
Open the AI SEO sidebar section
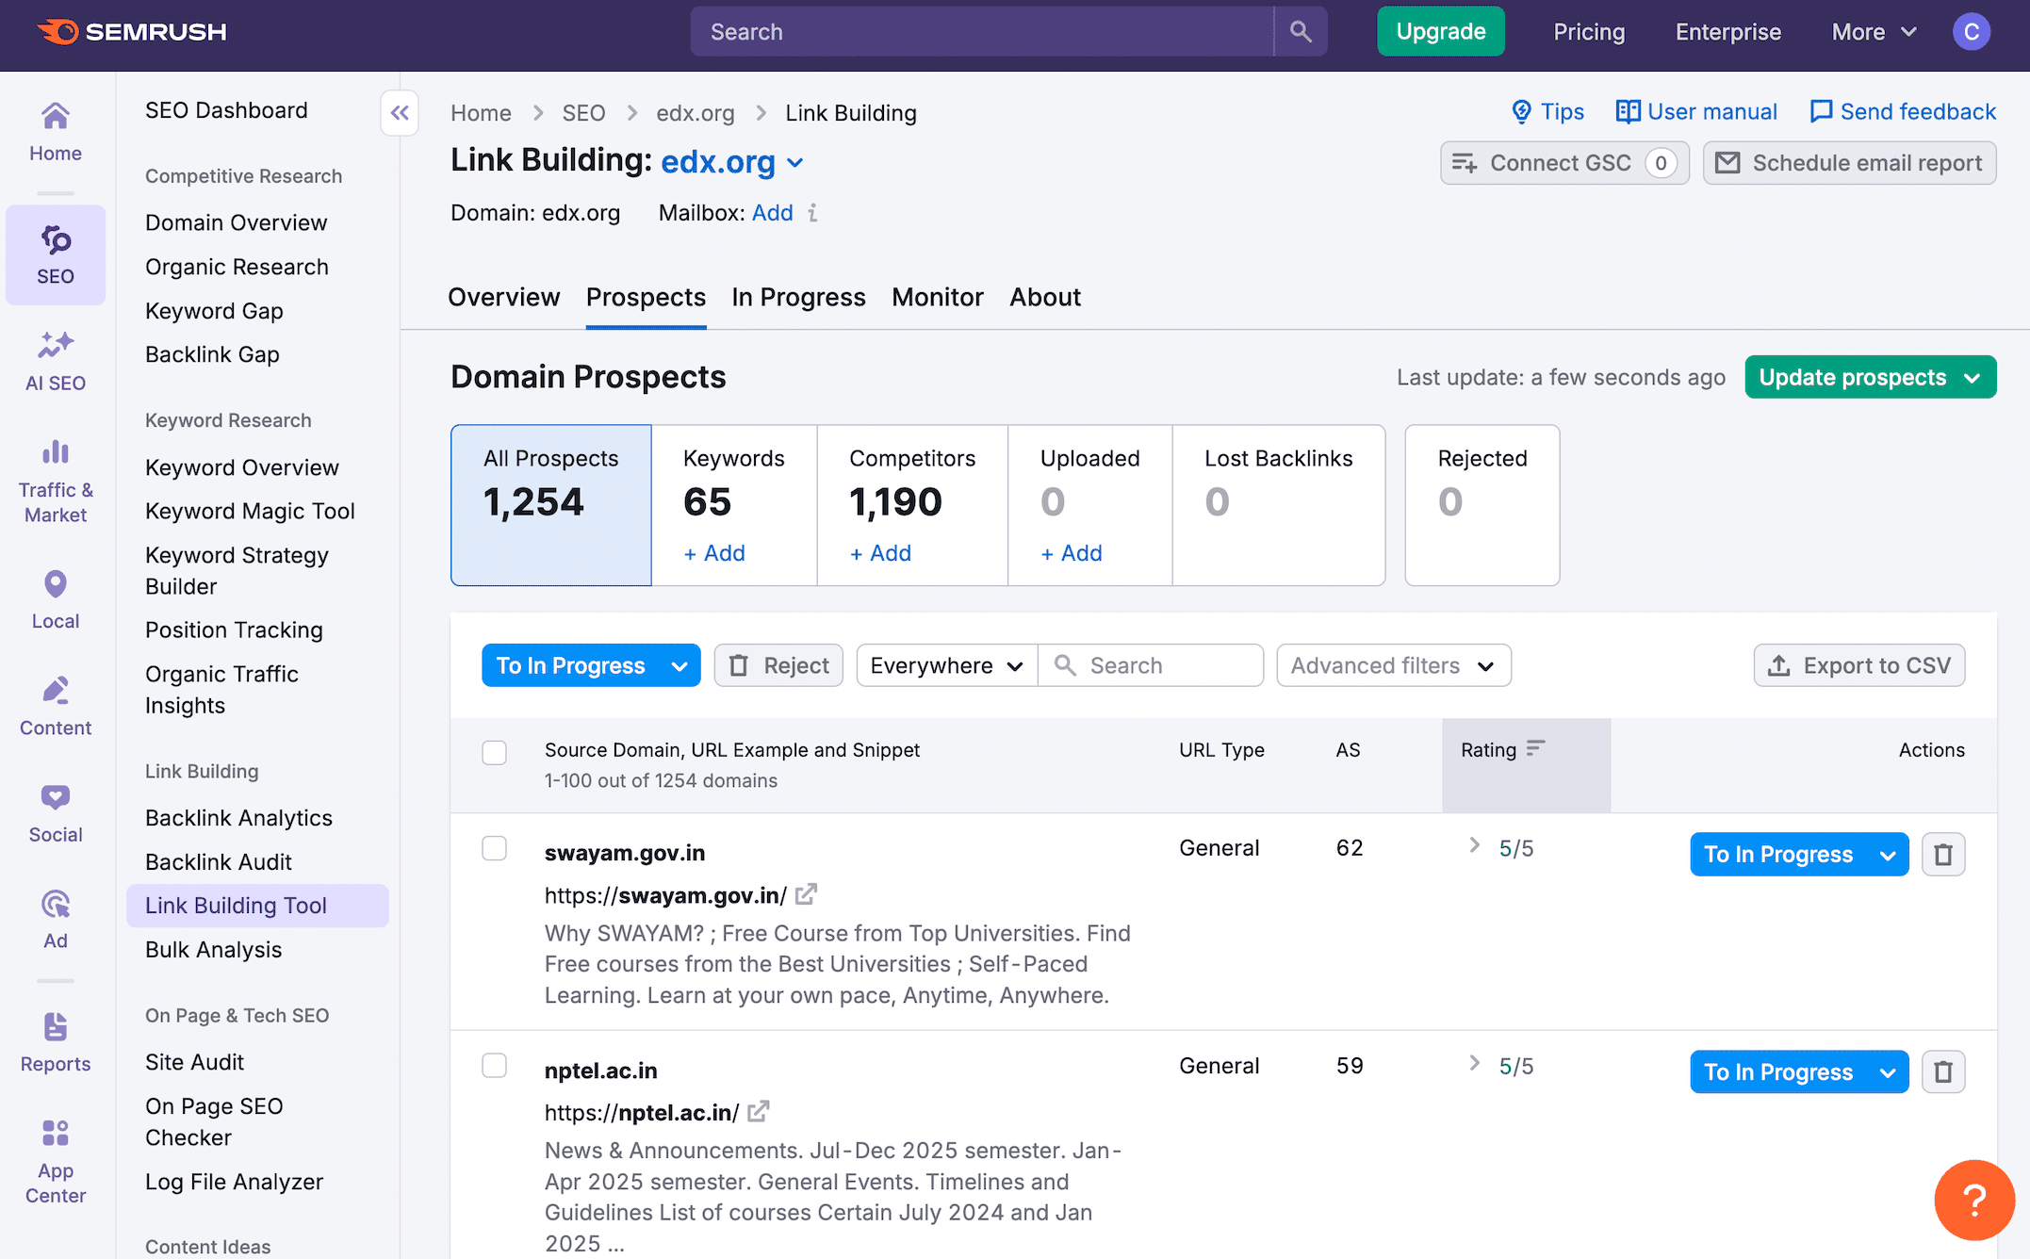(55, 360)
